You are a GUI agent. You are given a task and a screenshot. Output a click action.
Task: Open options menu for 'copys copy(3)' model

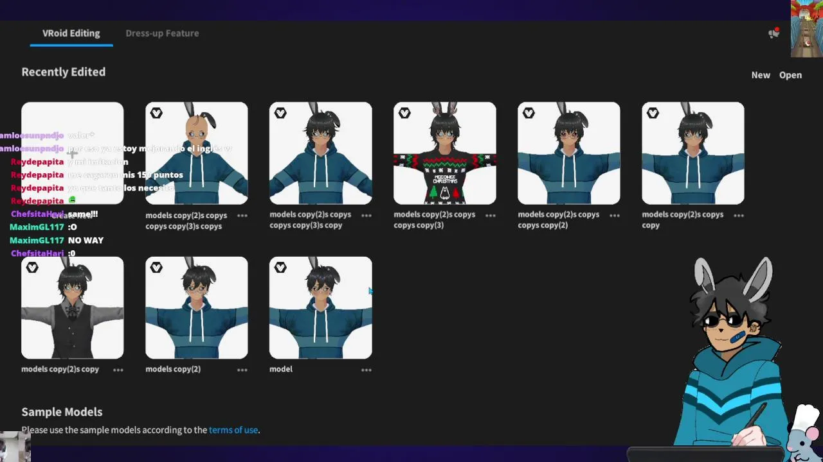coord(491,216)
